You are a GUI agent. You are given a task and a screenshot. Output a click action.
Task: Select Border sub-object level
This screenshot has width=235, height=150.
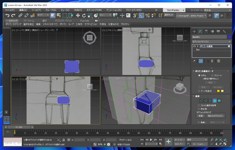click(210, 101)
